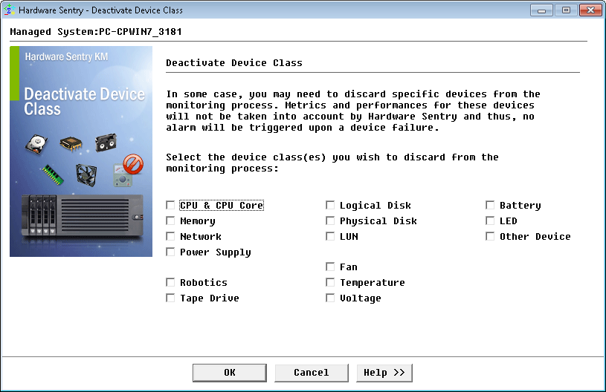Tick the Battery checkbox
This screenshot has width=606, height=392.
tap(490, 205)
